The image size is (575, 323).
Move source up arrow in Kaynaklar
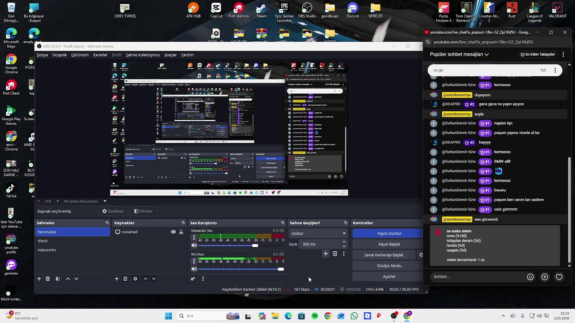(x=146, y=279)
